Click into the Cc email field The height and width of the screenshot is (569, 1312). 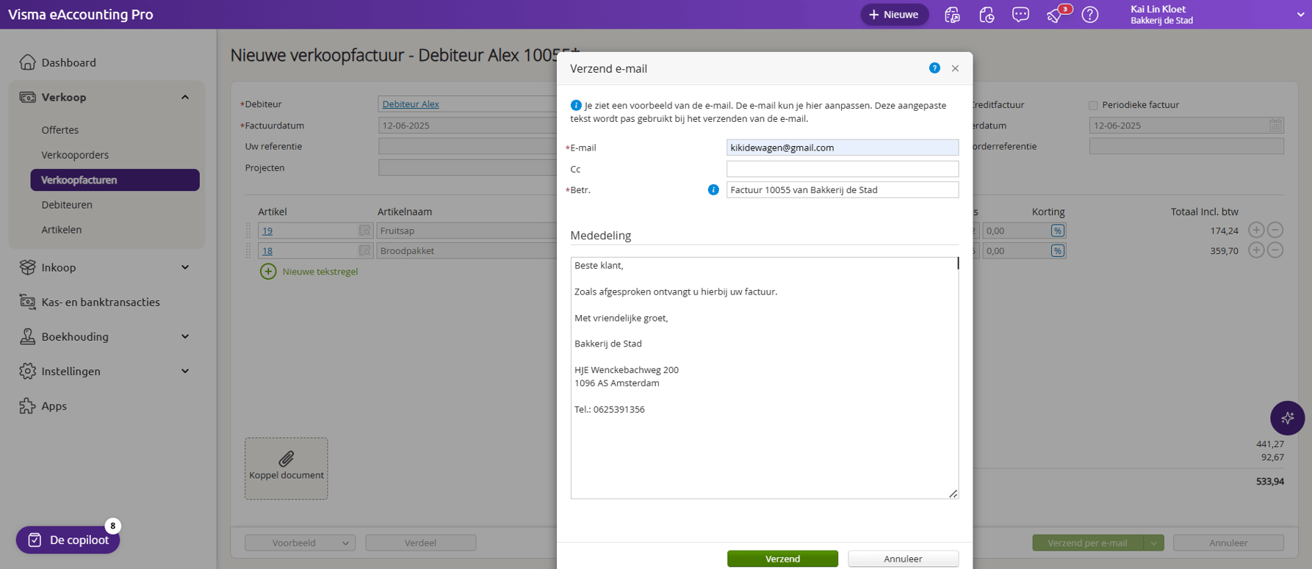842,169
